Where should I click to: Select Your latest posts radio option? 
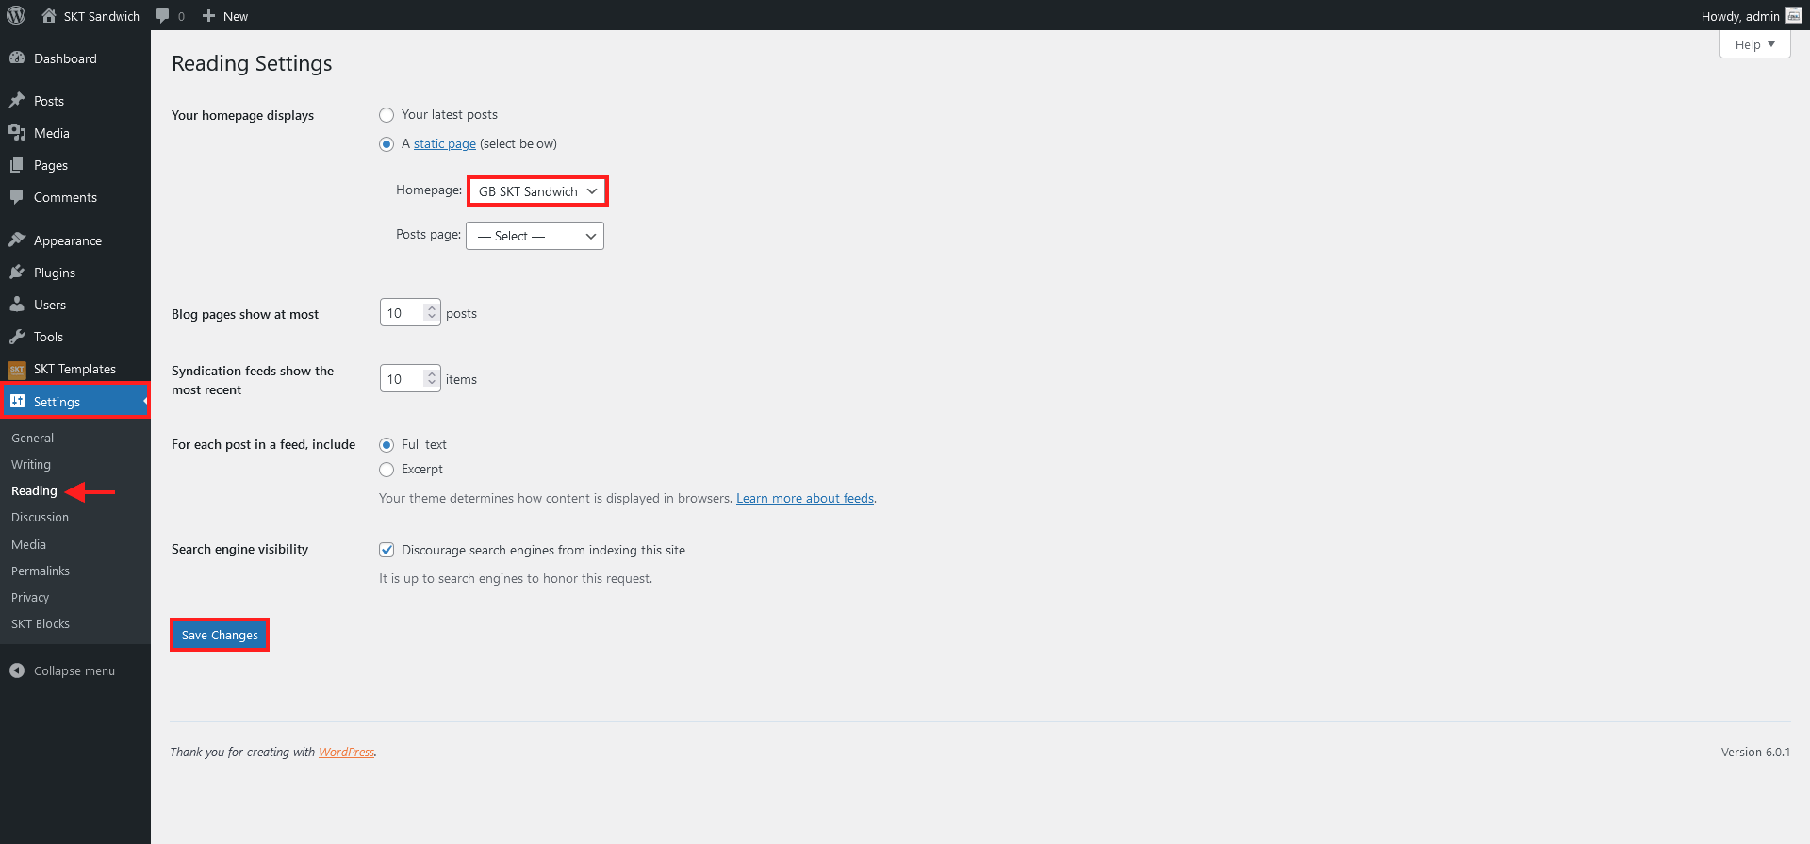pos(387,115)
